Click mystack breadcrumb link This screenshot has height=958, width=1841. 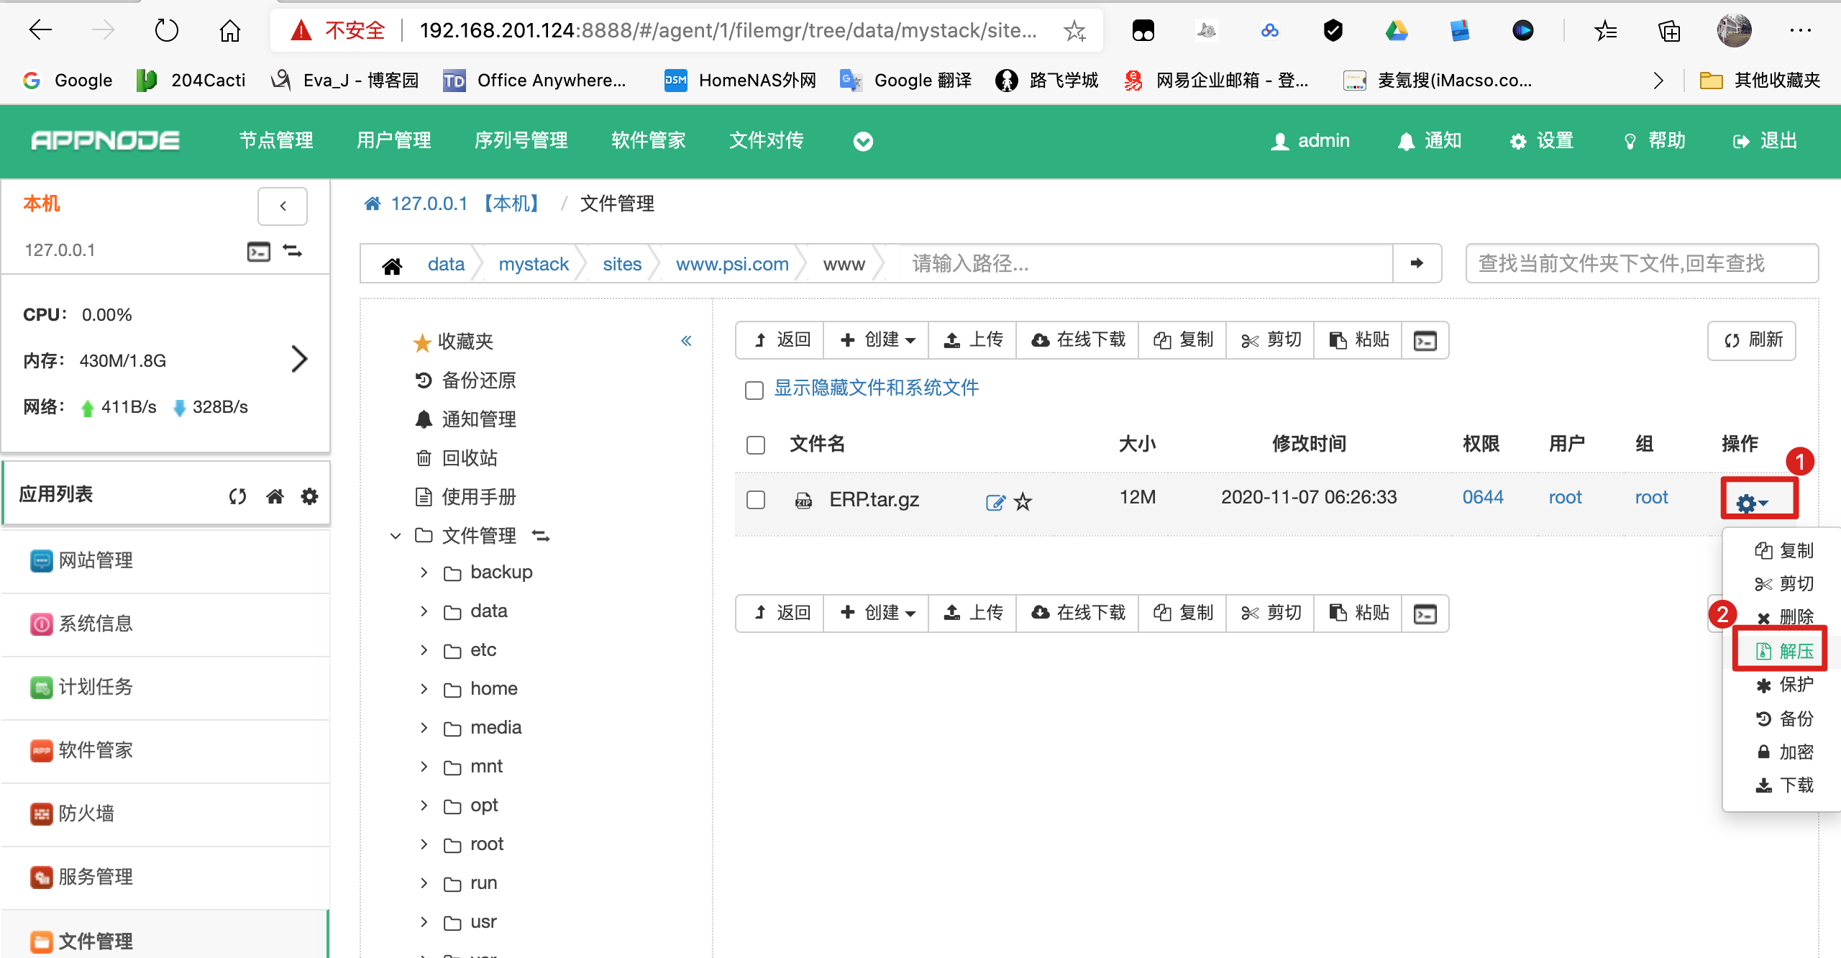(x=534, y=265)
